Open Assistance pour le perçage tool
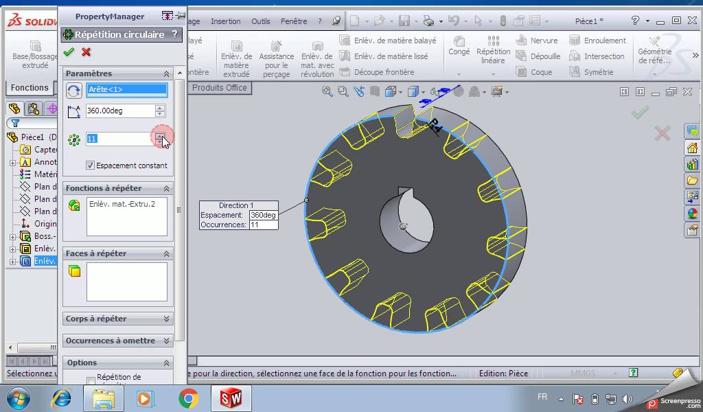The width and height of the screenshot is (703, 412). click(276, 59)
